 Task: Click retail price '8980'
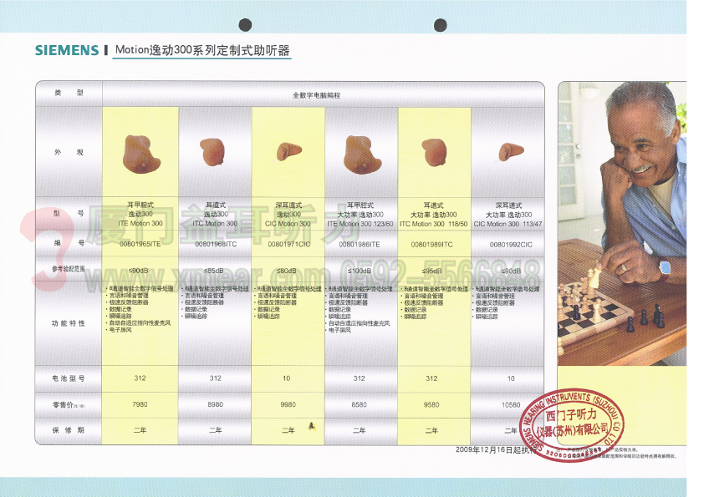pyautogui.click(x=216, y=404)
